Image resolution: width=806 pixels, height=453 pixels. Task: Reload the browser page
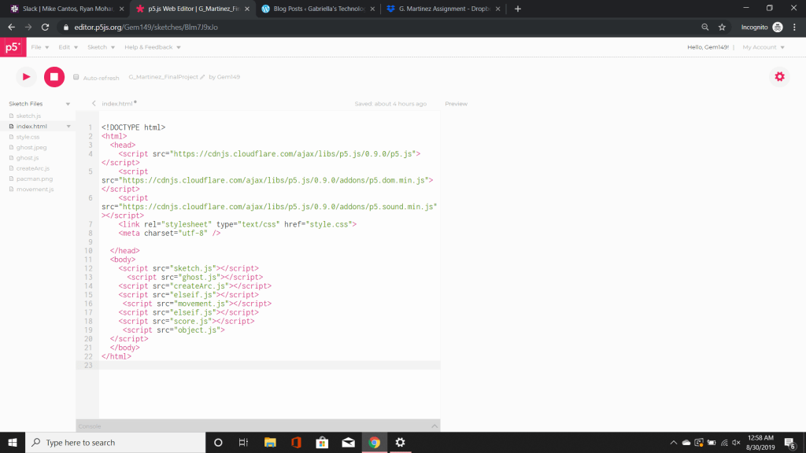[x=46, y=27]
